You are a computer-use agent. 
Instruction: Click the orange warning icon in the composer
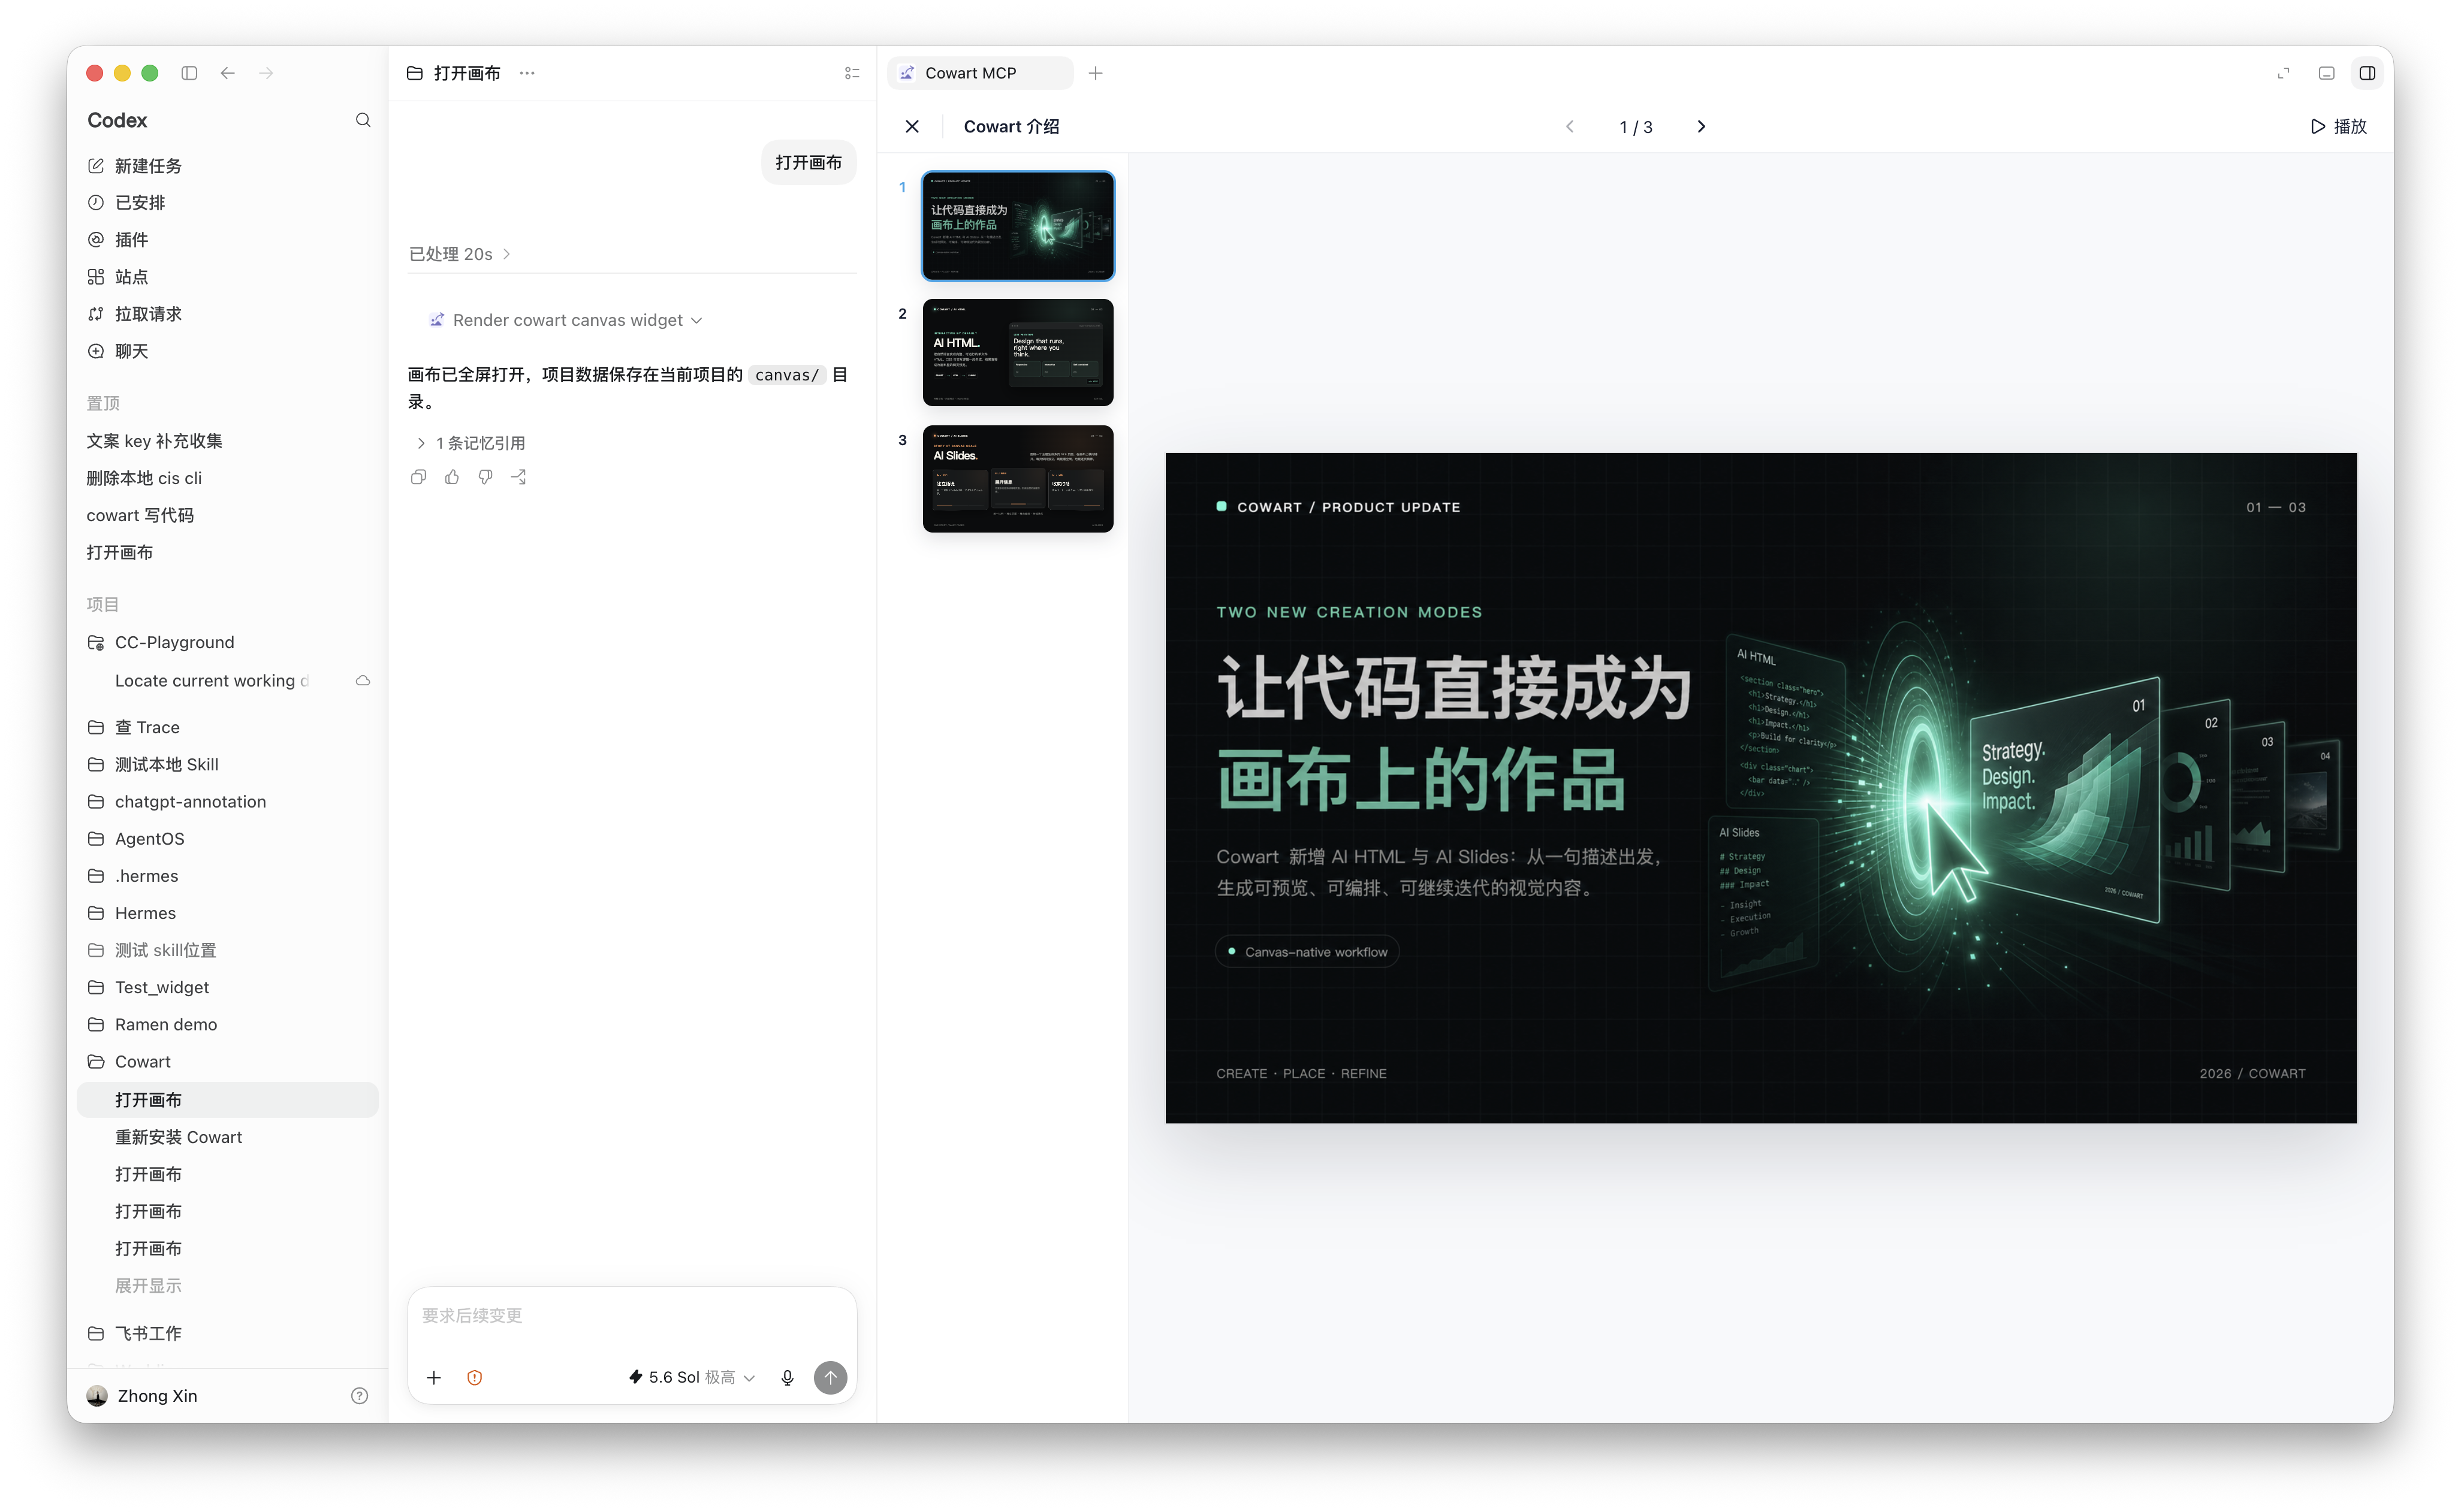pos(474,1378)
